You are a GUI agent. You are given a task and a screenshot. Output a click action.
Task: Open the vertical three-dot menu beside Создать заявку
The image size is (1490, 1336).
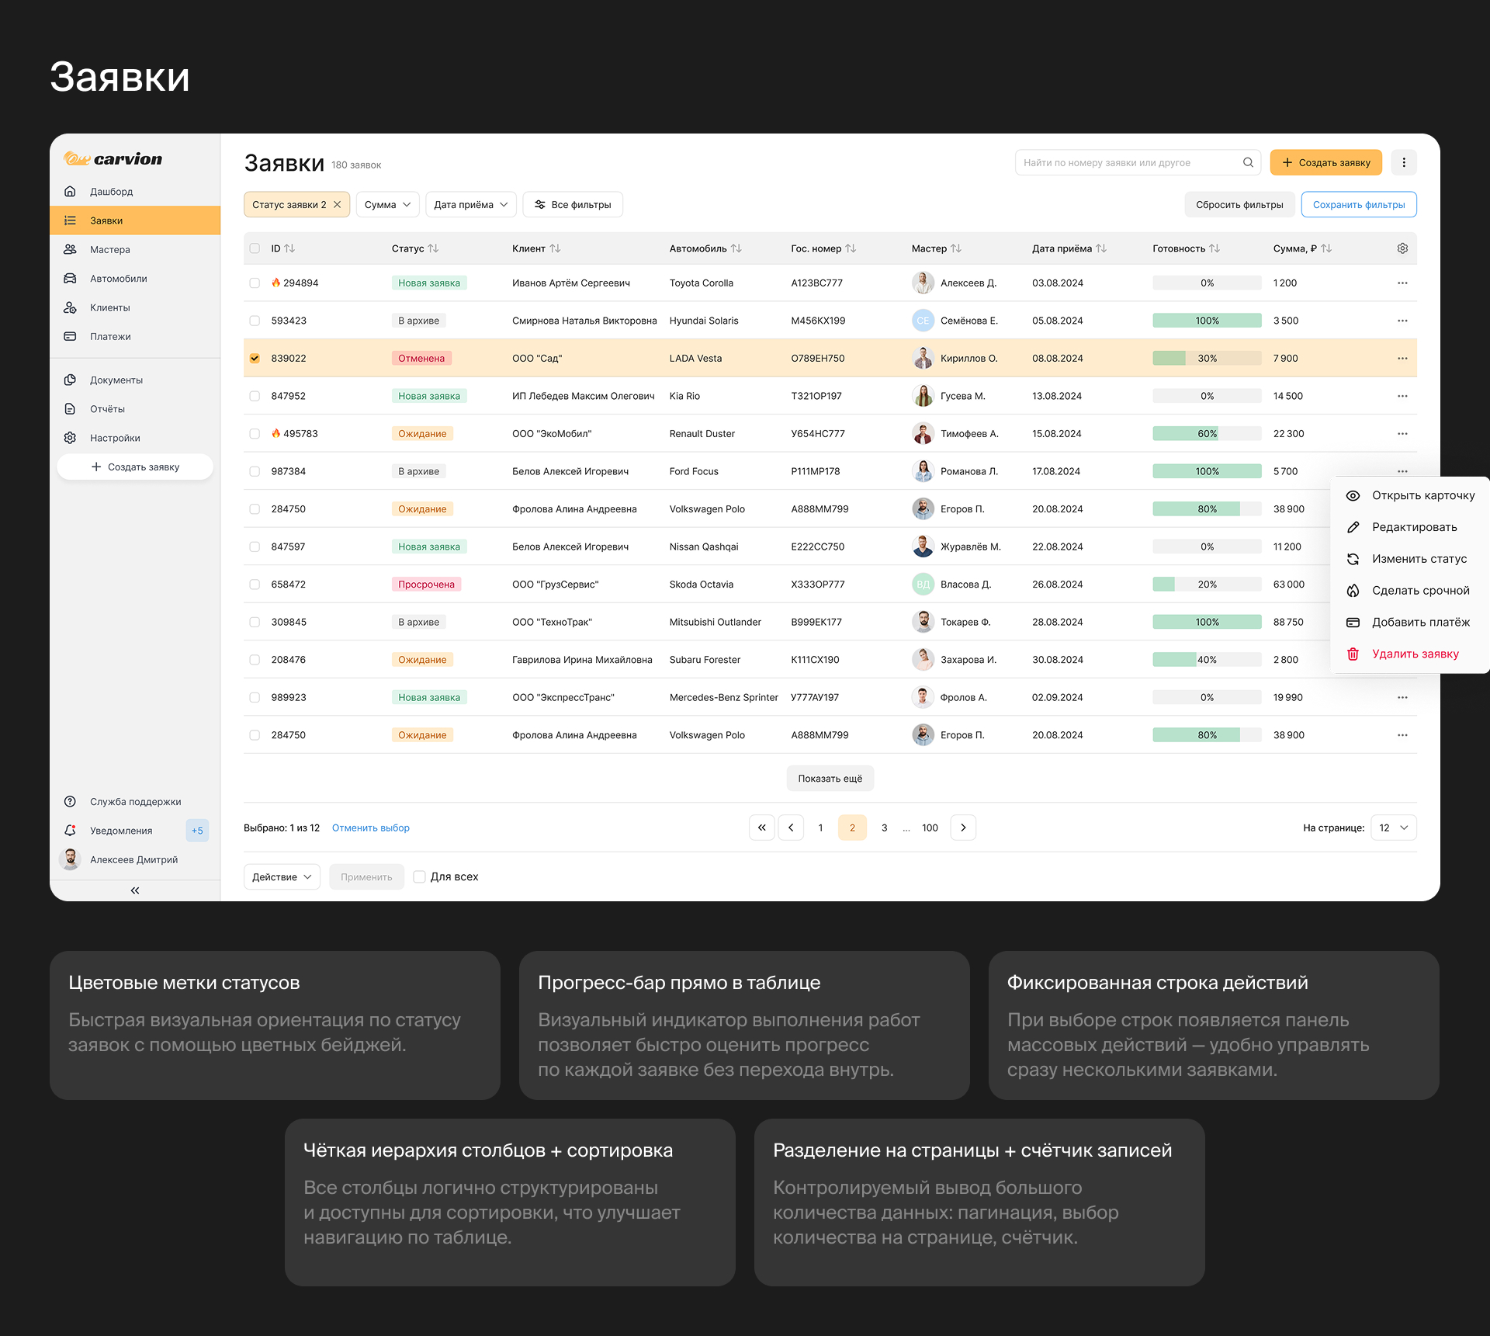(1403, 162)
